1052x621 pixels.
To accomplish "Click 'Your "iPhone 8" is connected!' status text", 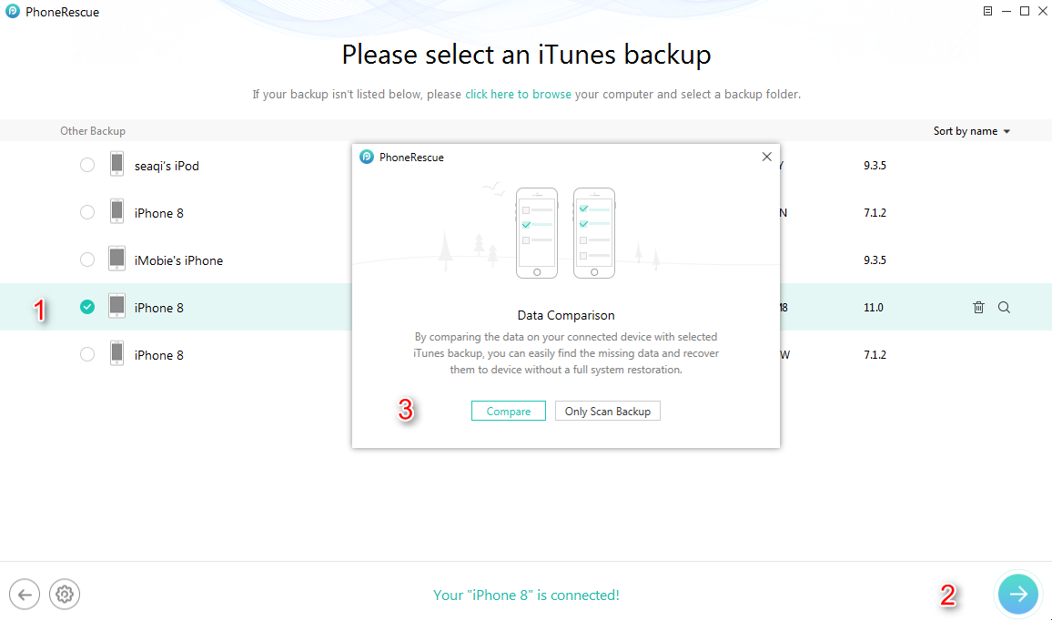I will (x=526, y=595).
